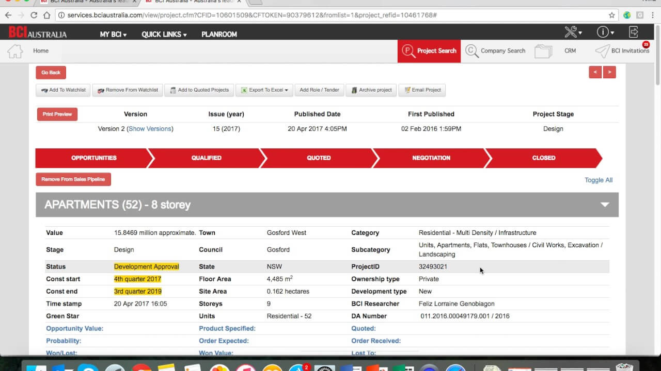Click the Order Expected link
This screenshot has width=661, height=371.
pyautogui.click(x=224, y=341)
